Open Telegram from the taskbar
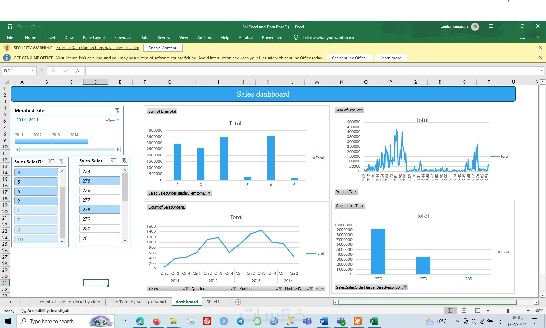The image size is (546, 328). tap(241, 321)
